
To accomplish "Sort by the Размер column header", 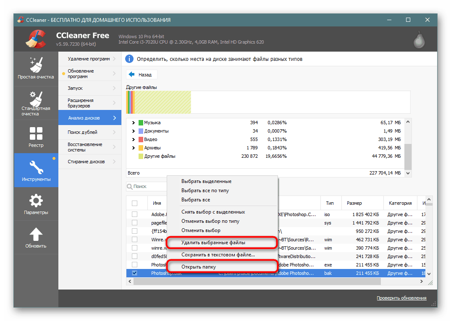I will click(x=362, y=203).
